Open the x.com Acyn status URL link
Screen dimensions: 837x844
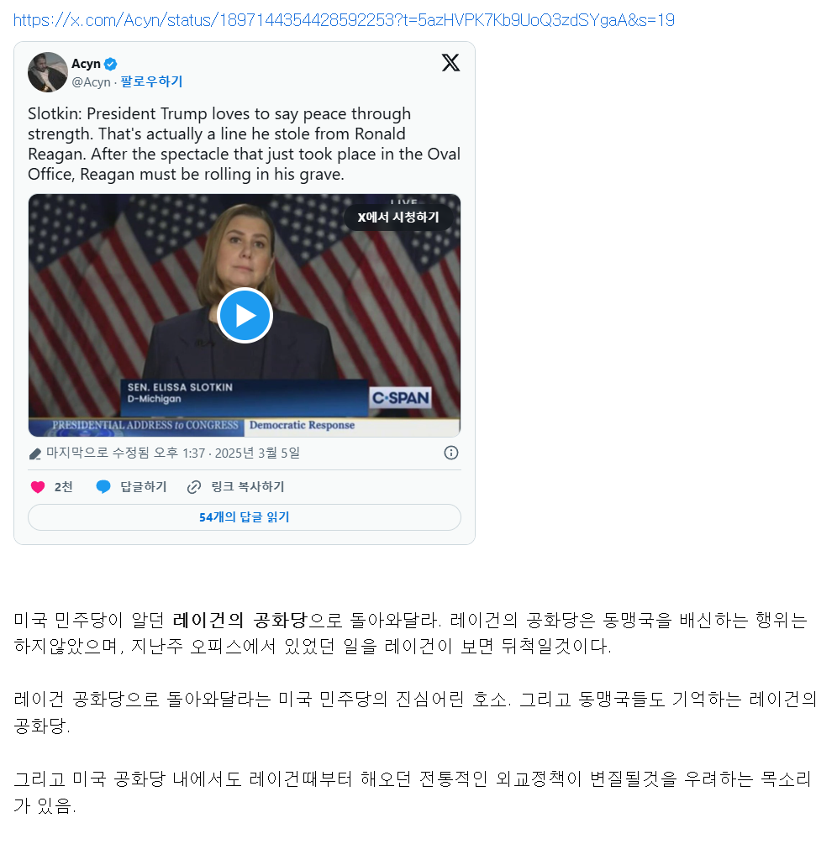(x=344, y=20)
